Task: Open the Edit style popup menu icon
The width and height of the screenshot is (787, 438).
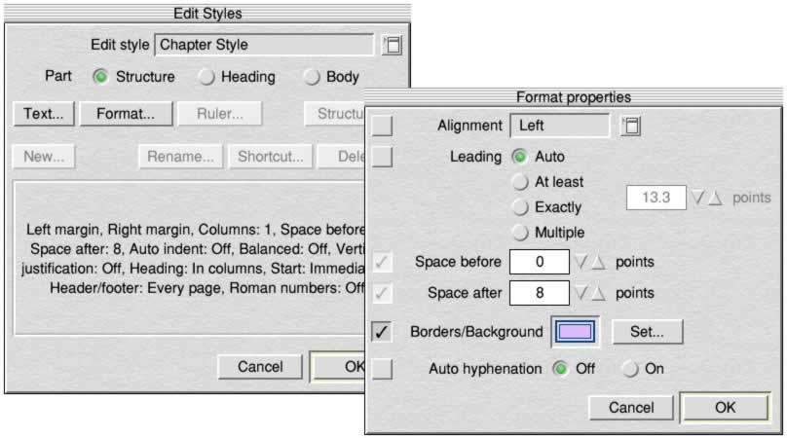Action: [392, 45]
